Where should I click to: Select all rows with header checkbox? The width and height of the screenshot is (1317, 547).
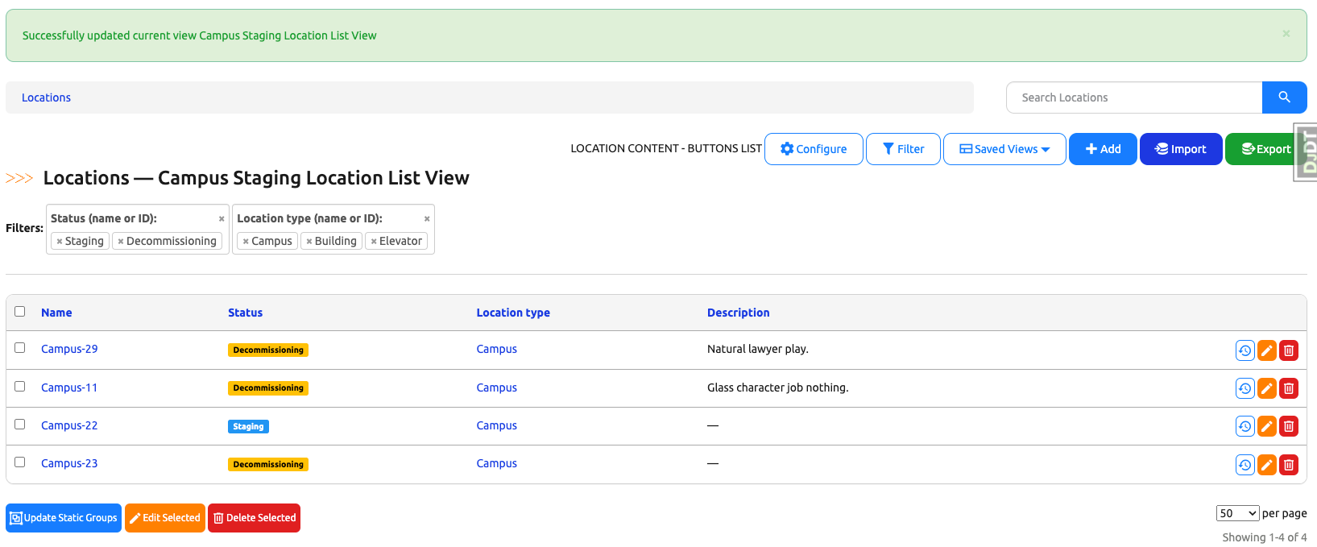[x=20, y=311]
